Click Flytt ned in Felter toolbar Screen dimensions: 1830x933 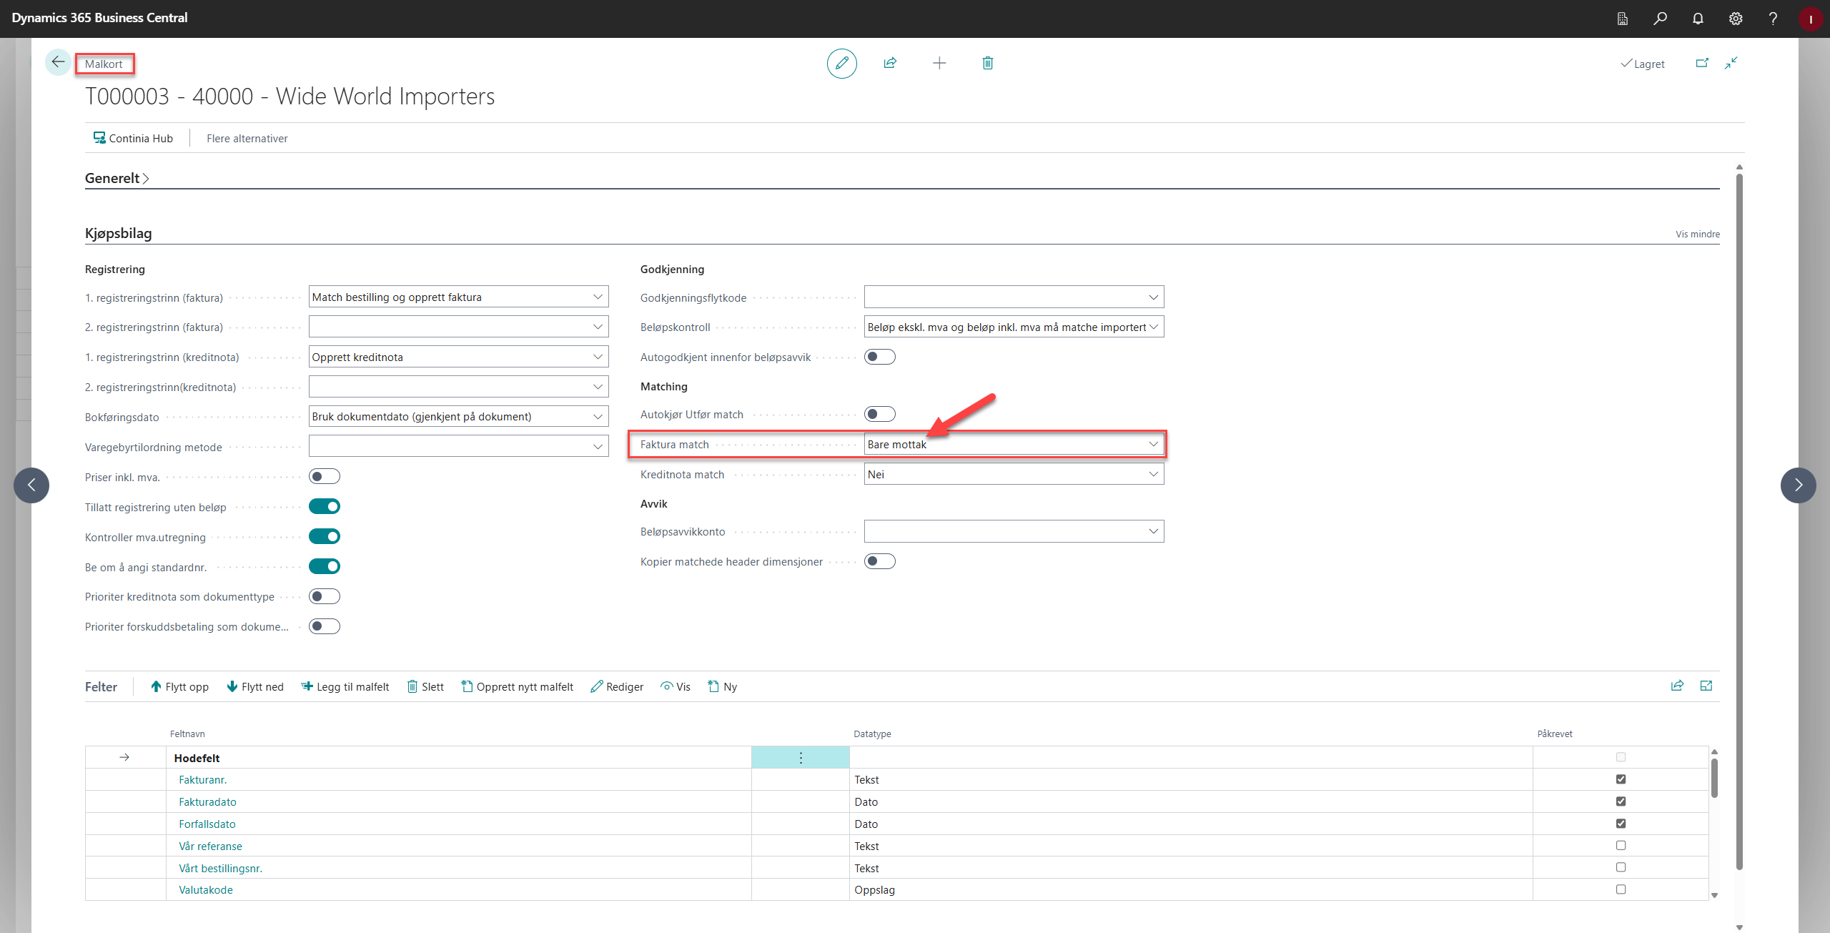pos(255,686)
